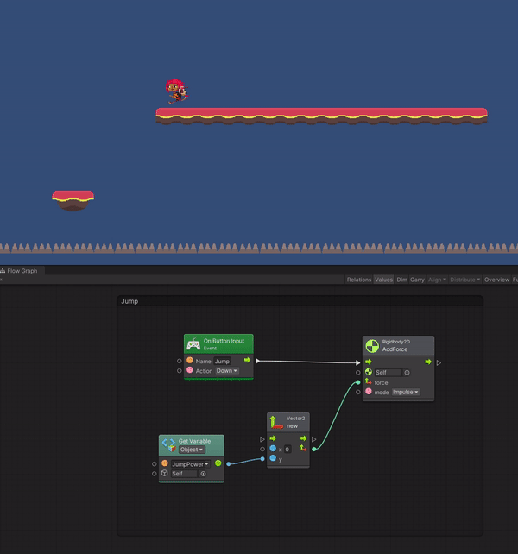Click the green flow arrow output on On Button Input
The image size is (518, 554).
click(x=247, y=361)
